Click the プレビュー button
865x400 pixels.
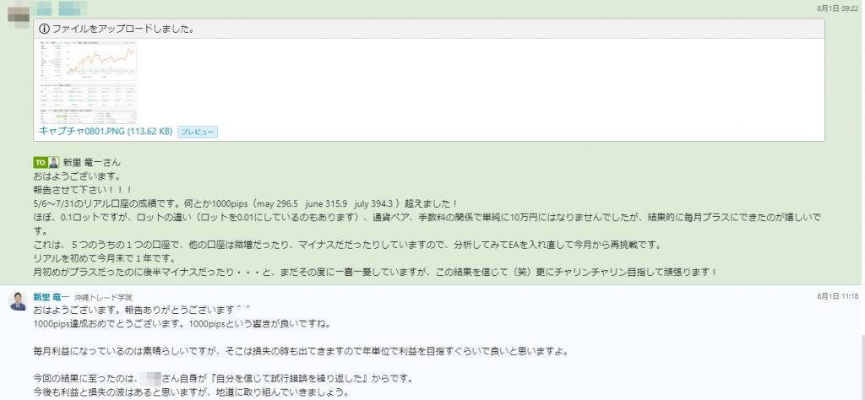click(198, 132)
